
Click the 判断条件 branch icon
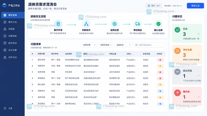click(x=86, y=24)
